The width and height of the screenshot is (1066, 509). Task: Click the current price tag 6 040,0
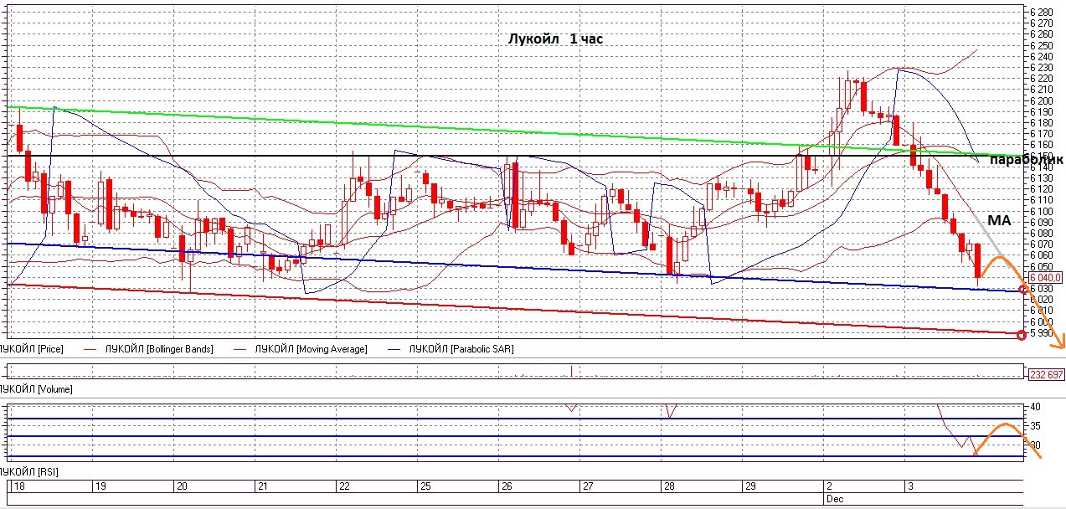tap(1045, 277)
